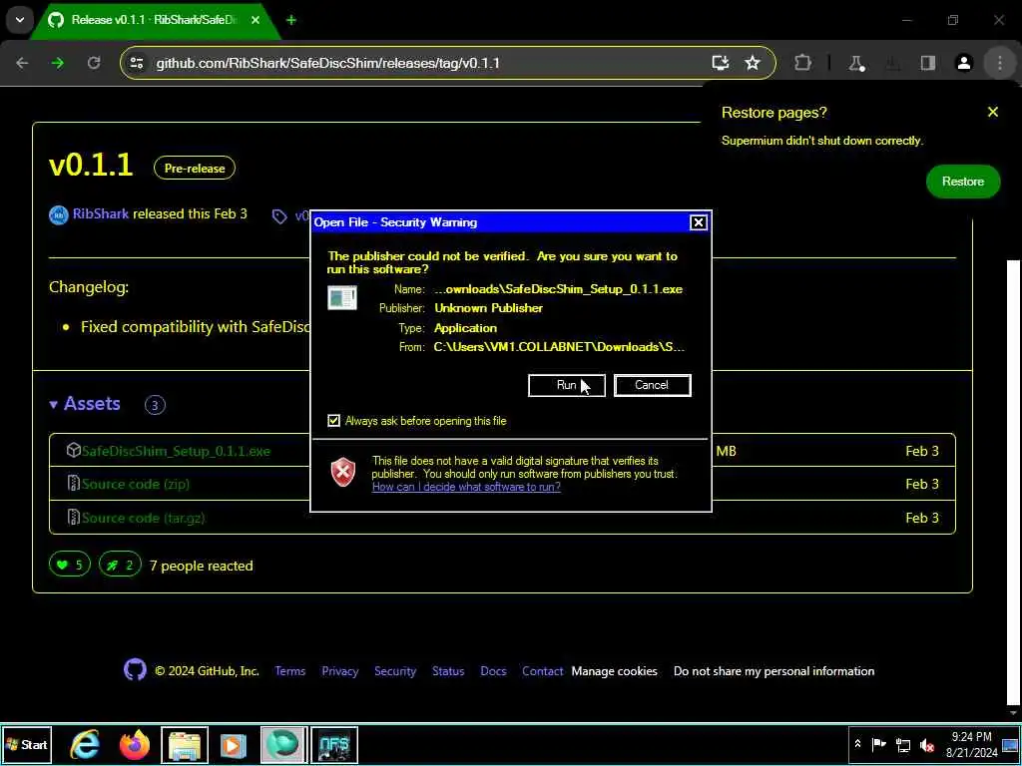
Task: Open network connection tray icon
Action: (x=902, y=744)
